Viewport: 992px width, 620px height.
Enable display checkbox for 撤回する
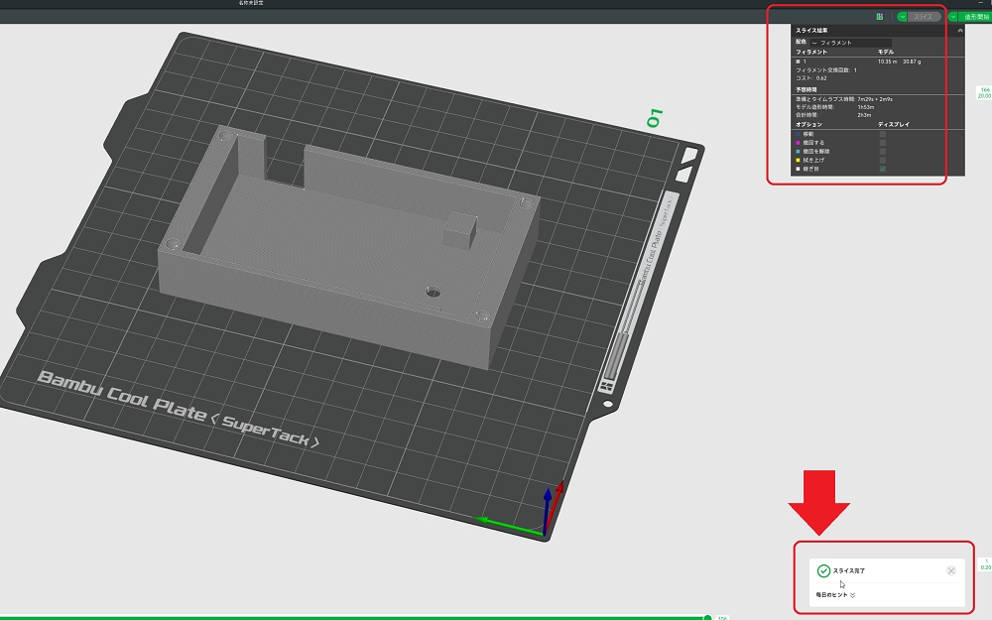coord(883,143)
